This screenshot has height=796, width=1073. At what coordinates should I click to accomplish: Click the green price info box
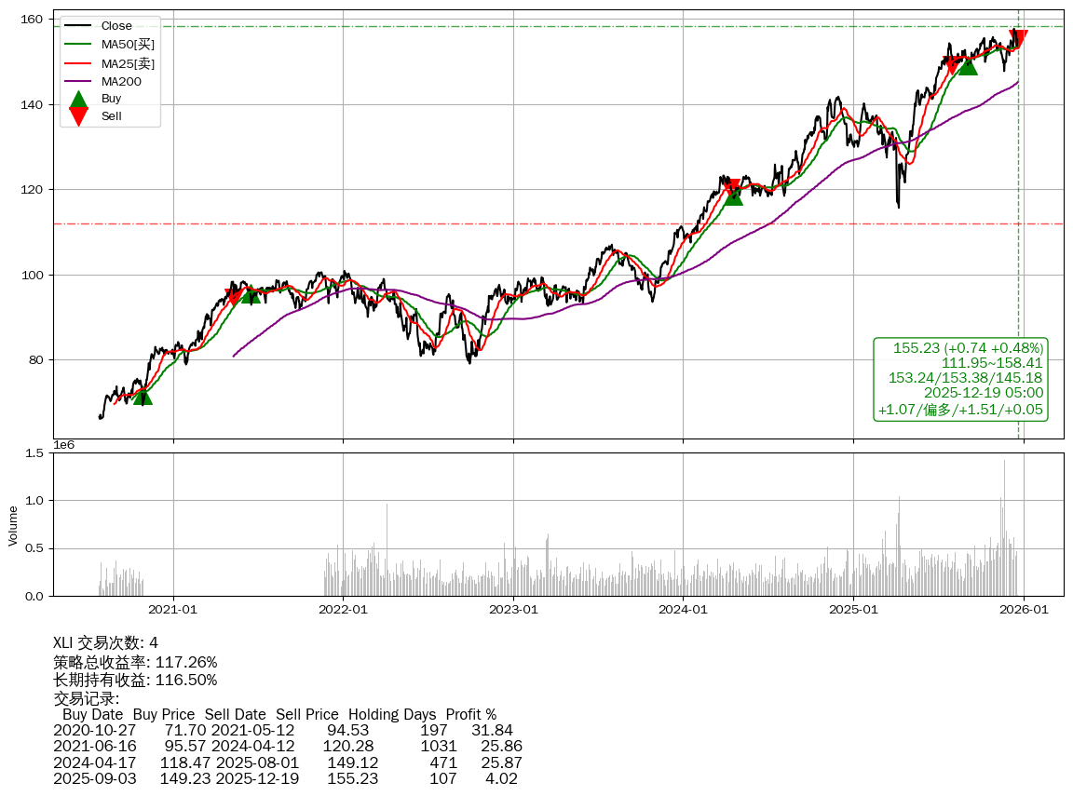pos(960,379)
